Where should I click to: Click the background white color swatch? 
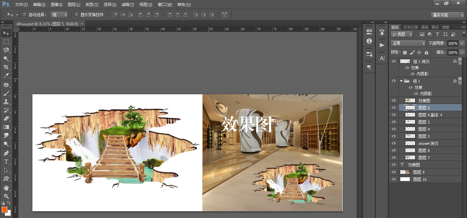click(x=8, y=213)
